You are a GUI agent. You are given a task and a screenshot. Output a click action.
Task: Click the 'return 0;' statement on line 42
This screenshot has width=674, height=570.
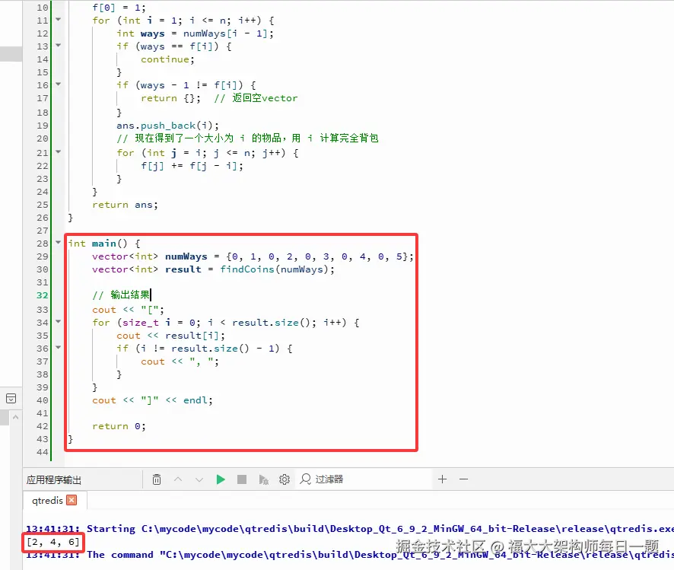[x=119, y=426]
